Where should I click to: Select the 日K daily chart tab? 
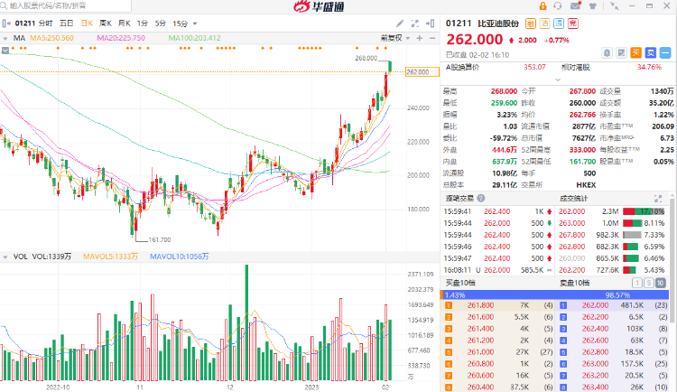(87, 23)
